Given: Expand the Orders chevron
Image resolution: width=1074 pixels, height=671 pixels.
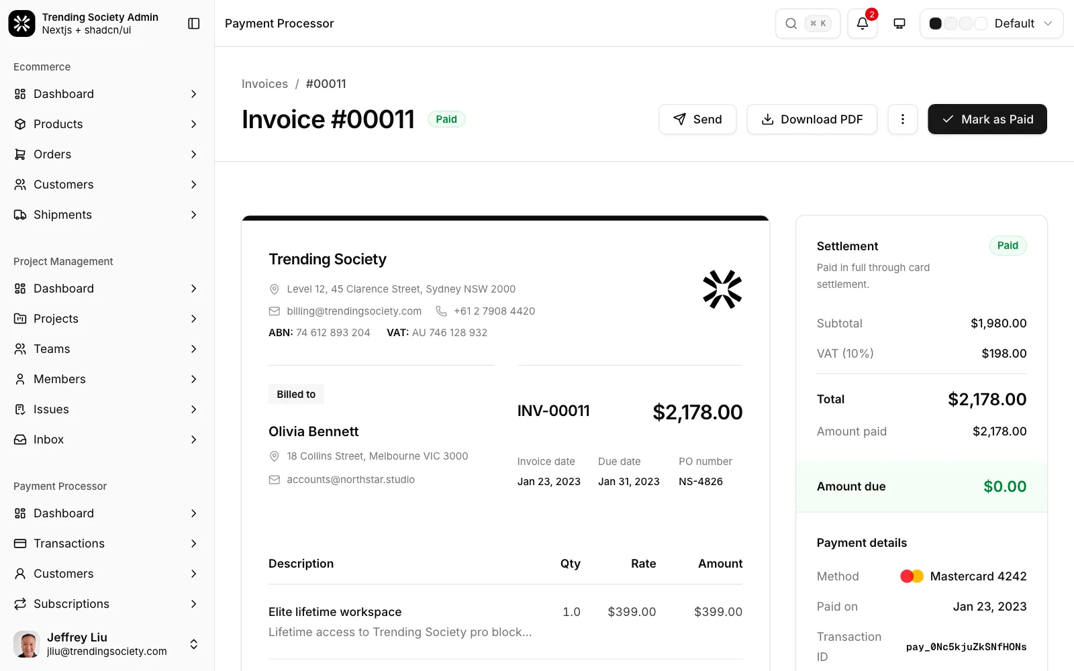Looking at the screenshot, I should pos(193,154).
